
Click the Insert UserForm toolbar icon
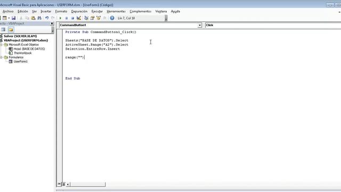(x=4, y=18)
